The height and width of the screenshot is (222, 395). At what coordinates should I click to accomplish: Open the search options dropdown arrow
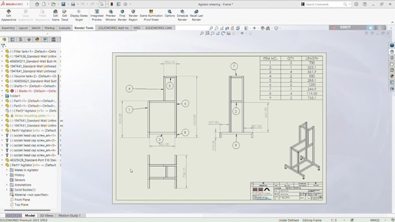350,4
